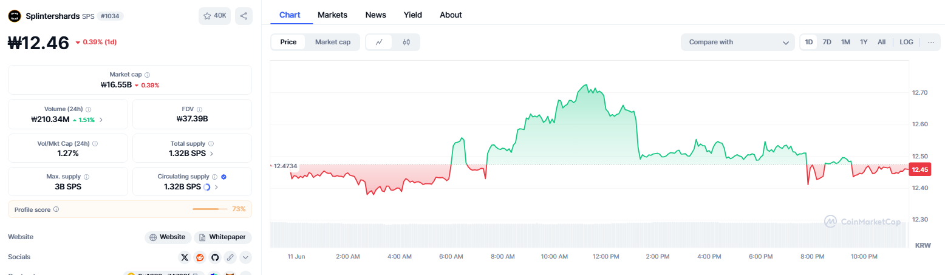Click the Circulating supply info icon
The height and width of the screenshot is (275, 945).
pyautogui.click(x=214, y=177)
